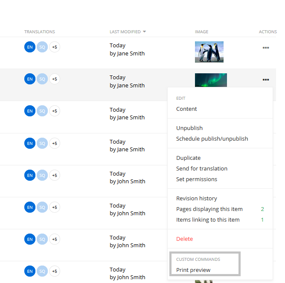
Task: Open Pages displaying this item
Action: [209, 209]
